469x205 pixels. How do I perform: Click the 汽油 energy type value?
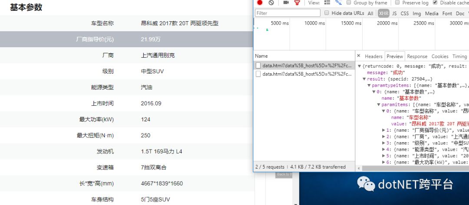(x=146, y=88)
